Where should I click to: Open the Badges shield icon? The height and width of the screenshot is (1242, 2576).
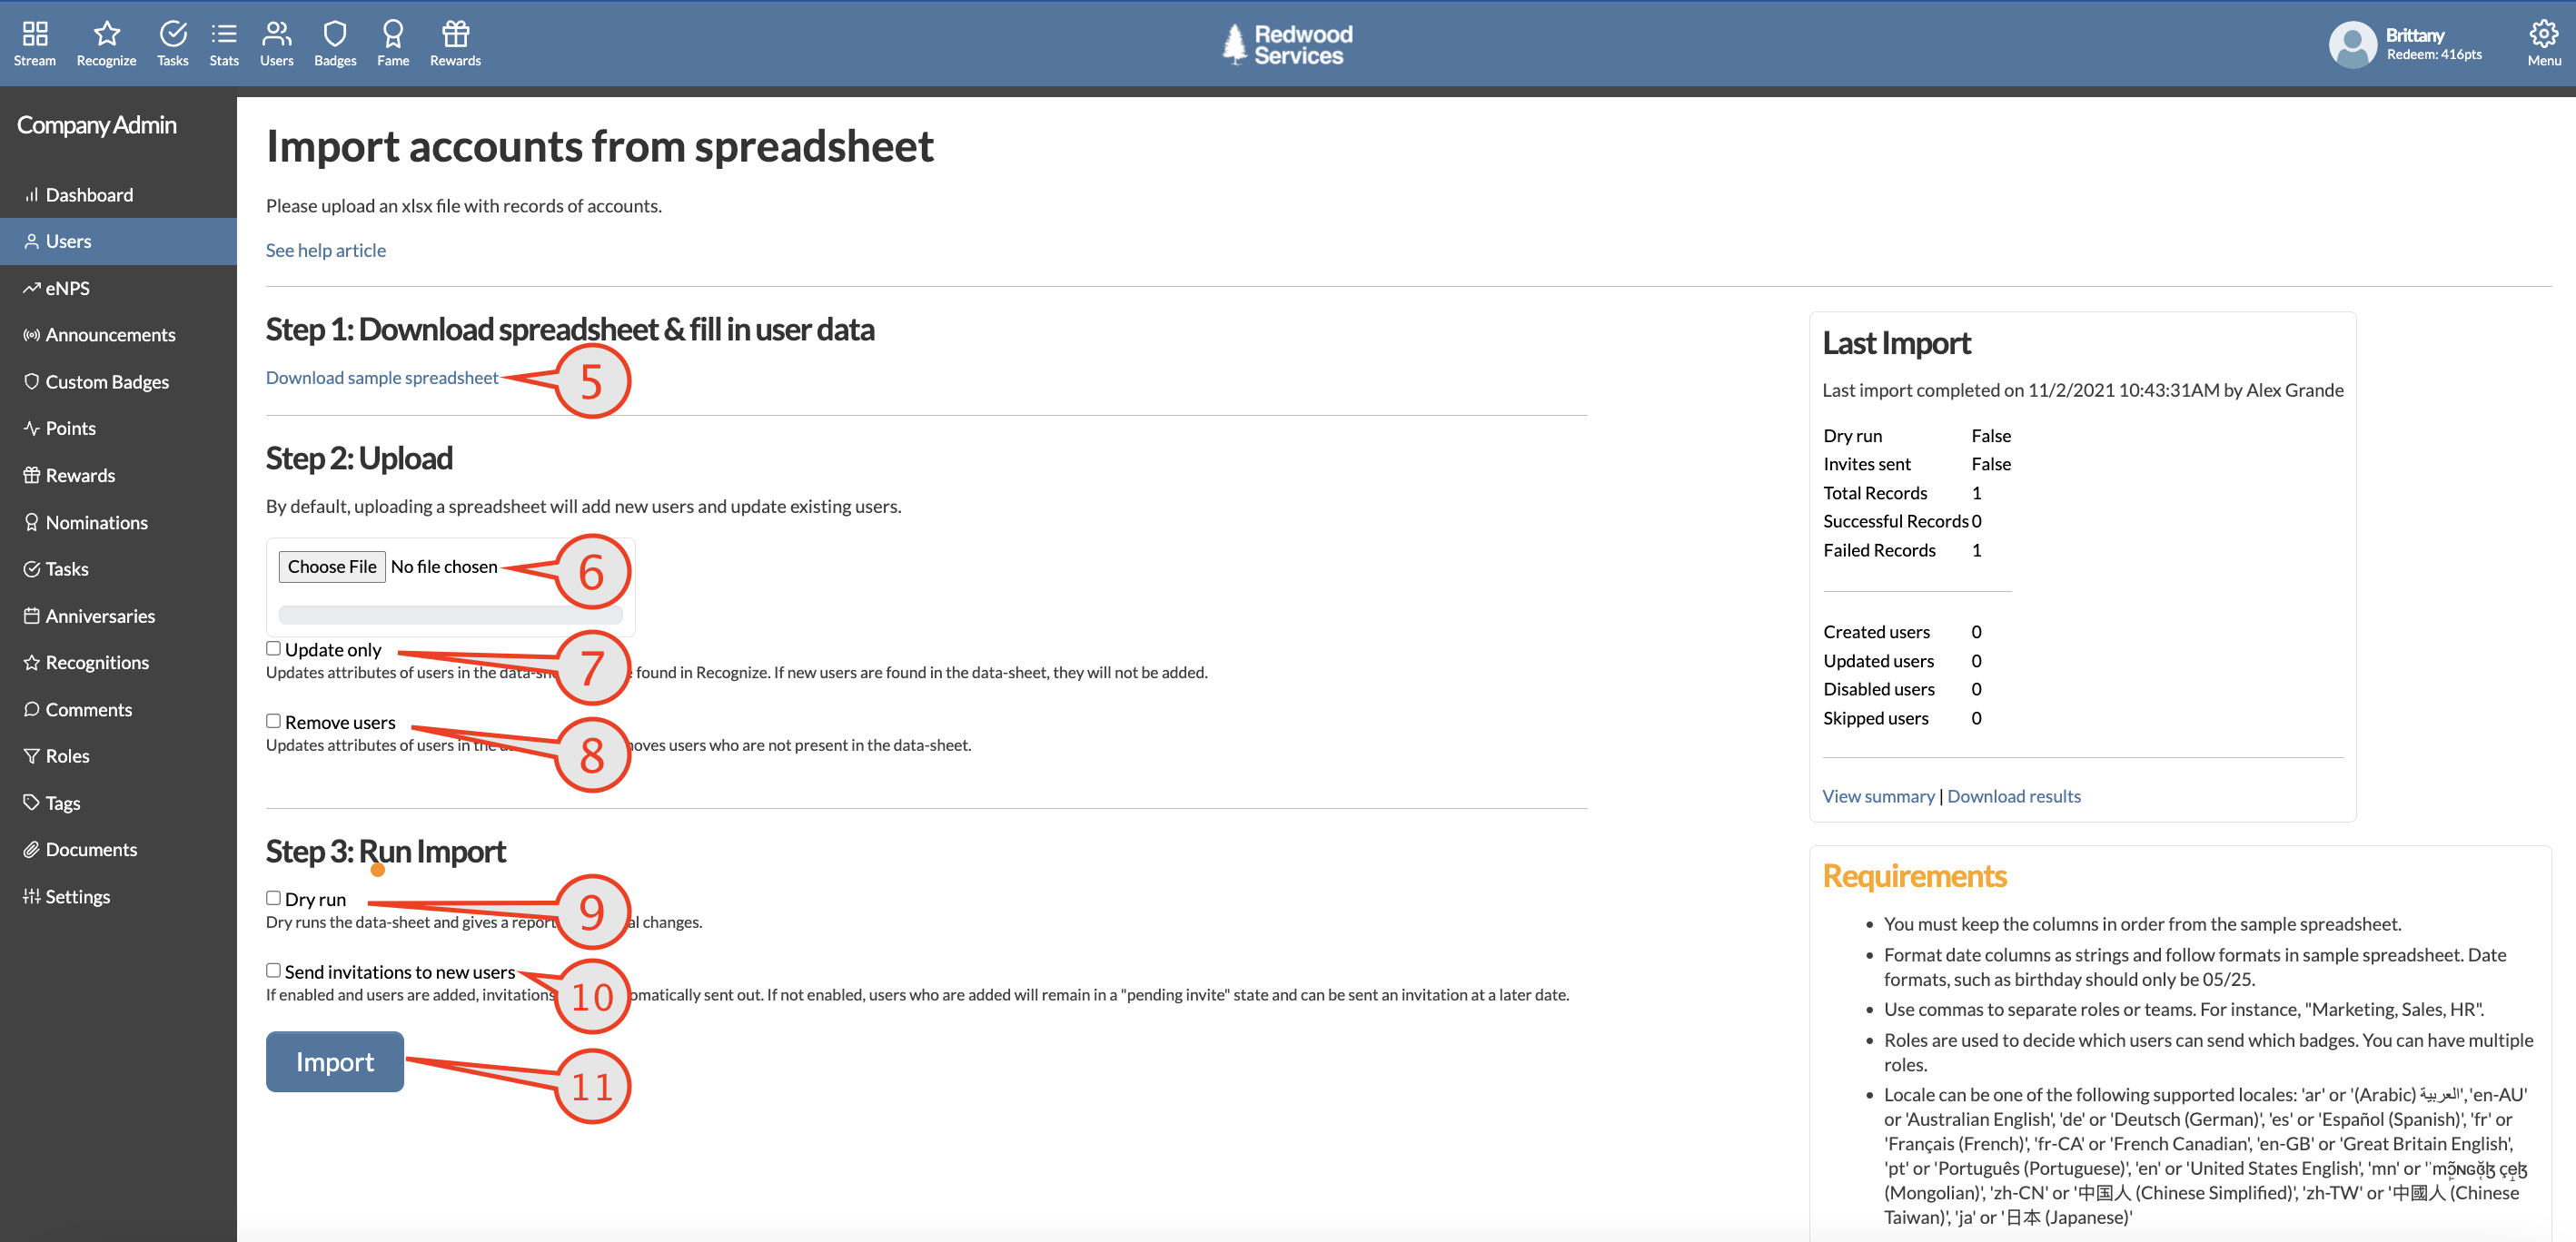tap(335, 34)
